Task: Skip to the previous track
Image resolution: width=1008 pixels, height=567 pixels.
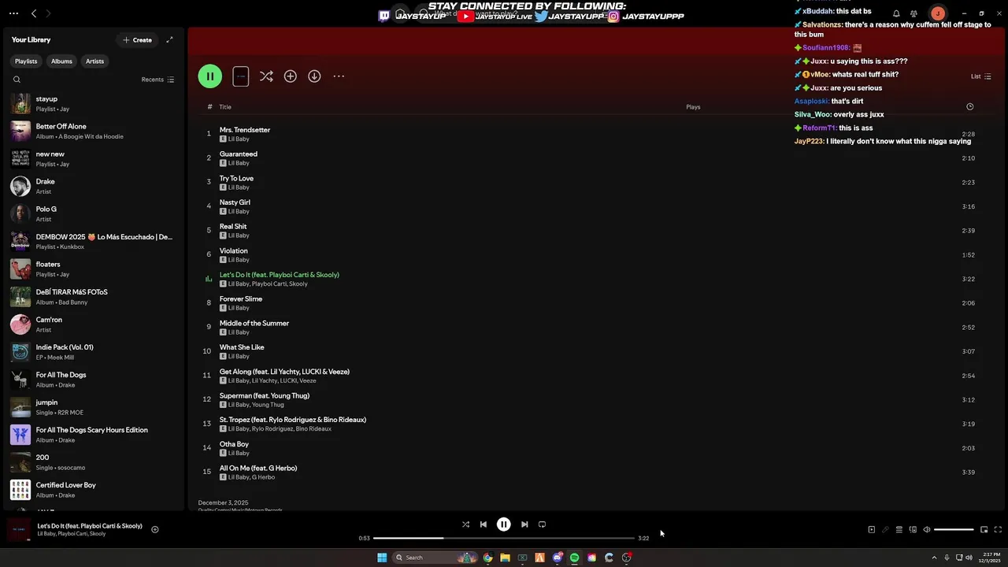Action: pyautogui.click(x=484, y=524)
